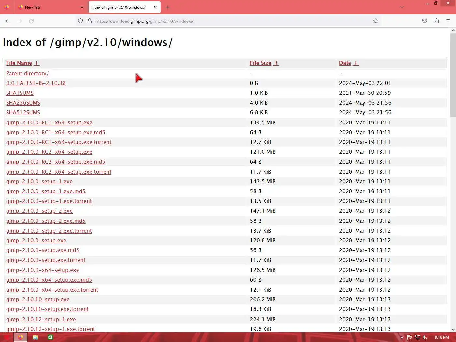Click Firefox in the taskbar
The width and height of the screenshot is (456, 342).
20,337
